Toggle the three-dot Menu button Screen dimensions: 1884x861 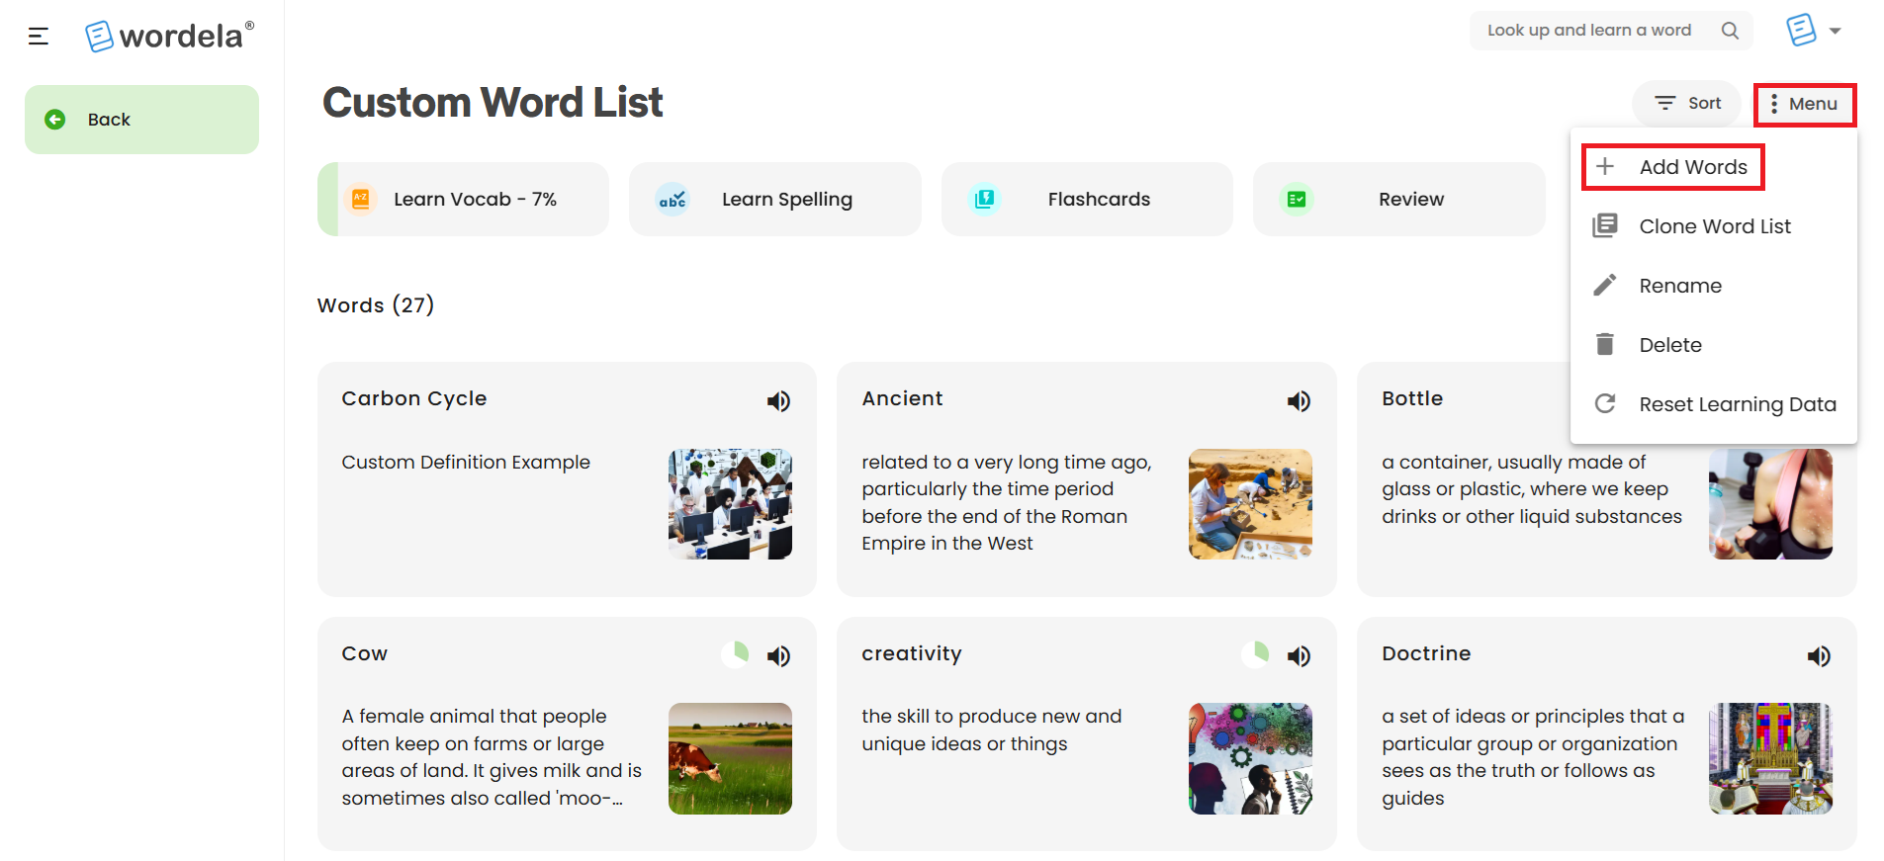(x=1804, y=104)
